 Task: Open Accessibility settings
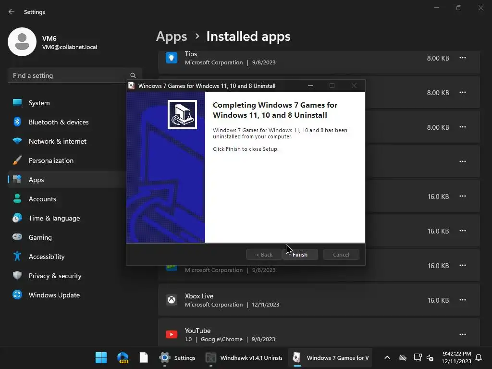66,257
